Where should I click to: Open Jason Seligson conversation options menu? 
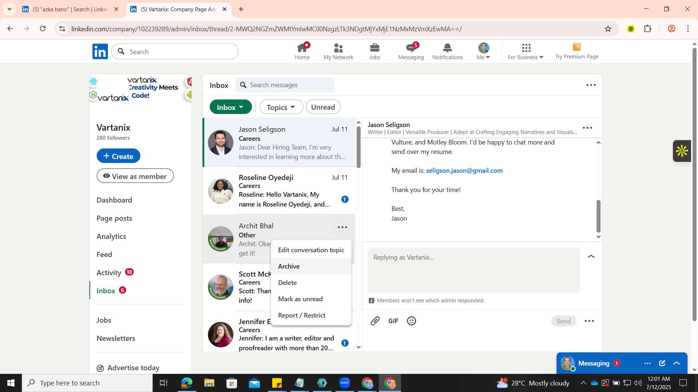[x=587, y=128]
